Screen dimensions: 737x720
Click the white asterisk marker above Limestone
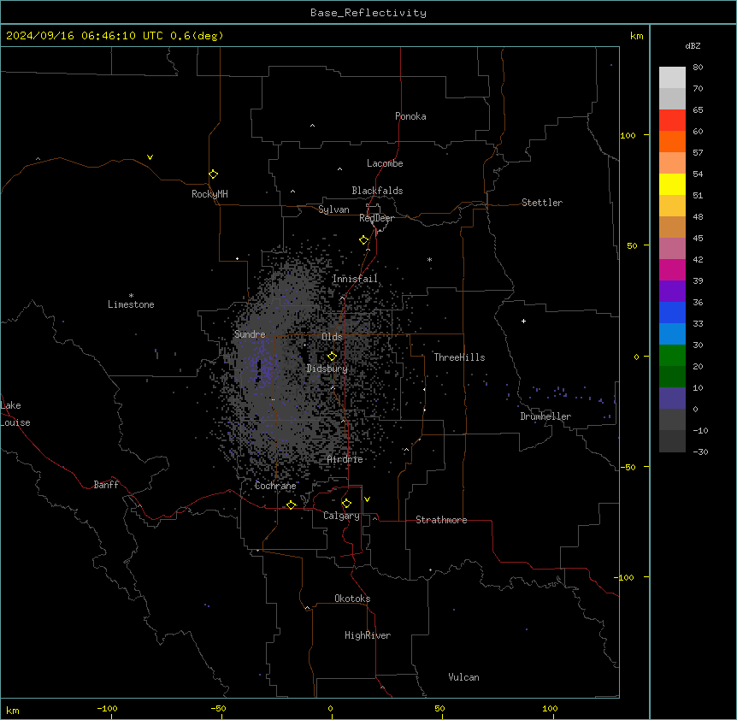coord(131,296)
